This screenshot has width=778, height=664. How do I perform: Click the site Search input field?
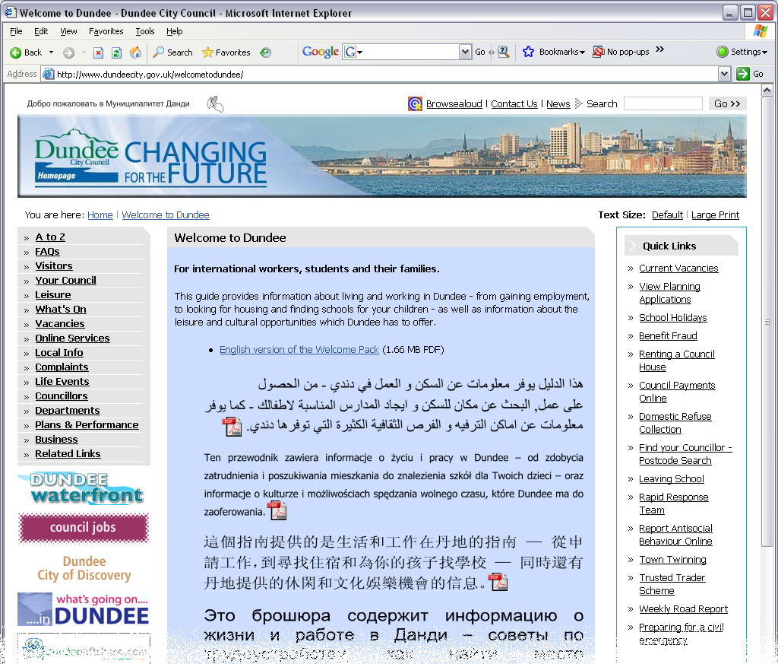click(663, 103)
